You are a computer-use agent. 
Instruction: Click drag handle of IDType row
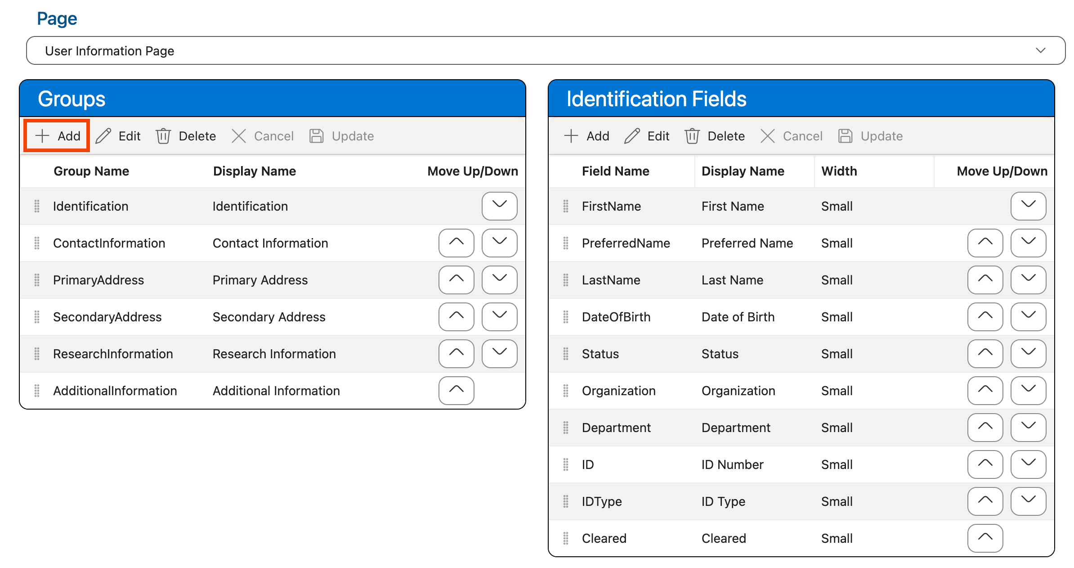click(566, 501)
